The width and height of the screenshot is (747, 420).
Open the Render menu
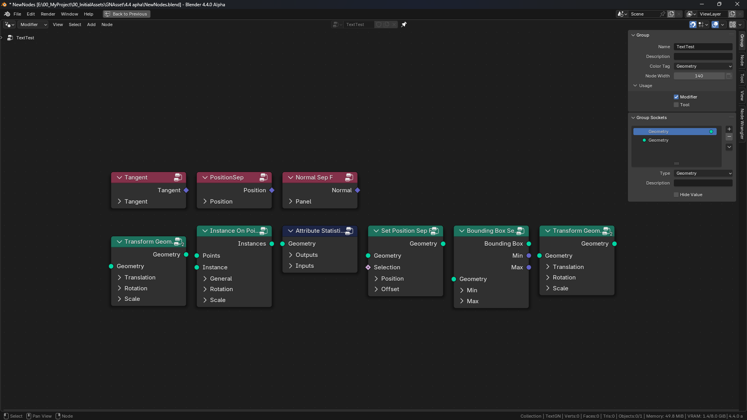[48, 14]
